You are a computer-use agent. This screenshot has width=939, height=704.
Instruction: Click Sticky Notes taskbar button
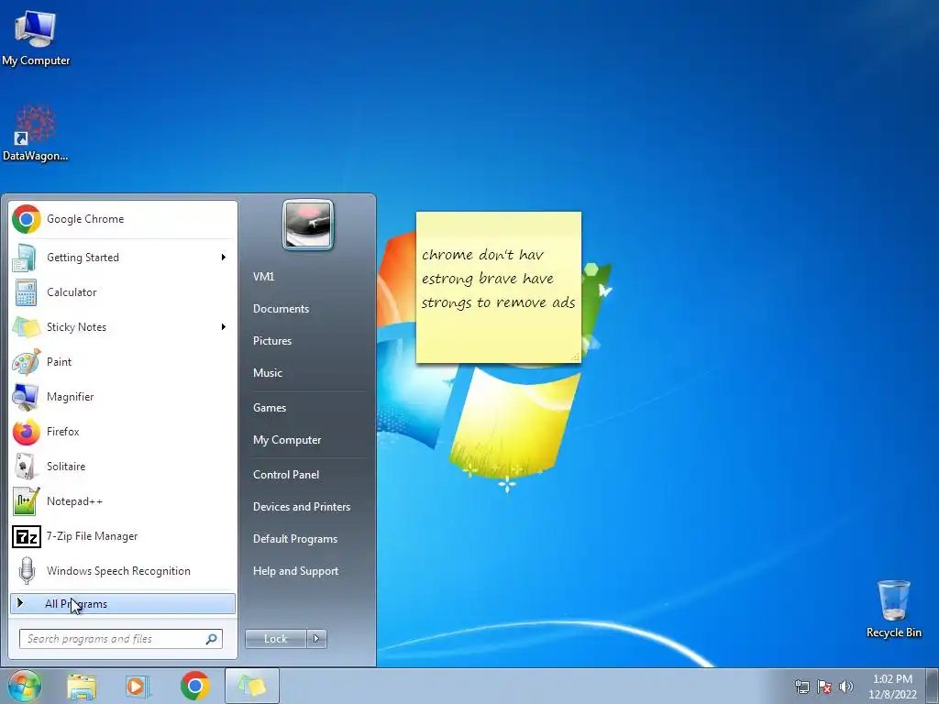click(x=252, y=686)
